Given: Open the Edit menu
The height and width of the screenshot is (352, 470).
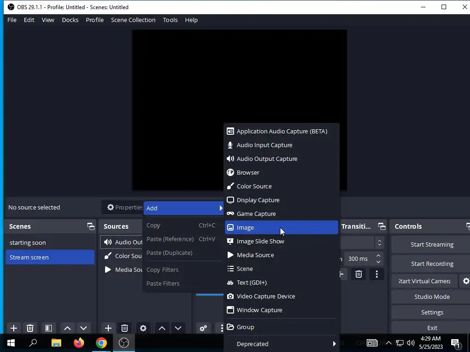Looking at the screenshot, I should pyautogui.click(x=29, y=20).
